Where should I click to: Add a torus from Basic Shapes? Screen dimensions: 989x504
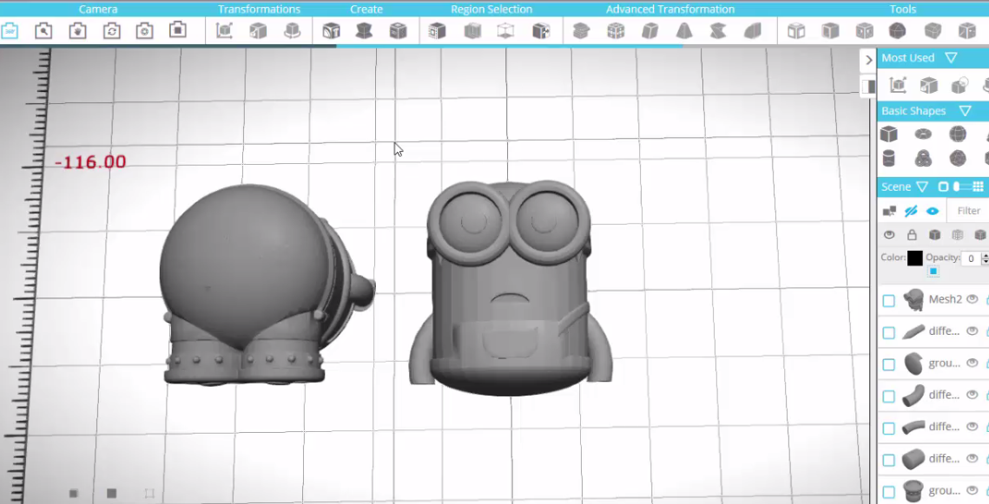click(x=923, y=134)
